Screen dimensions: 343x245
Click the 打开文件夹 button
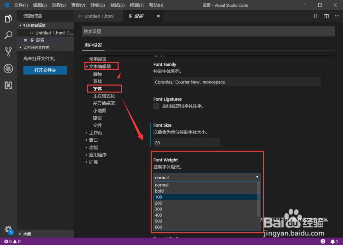[45, 70]
